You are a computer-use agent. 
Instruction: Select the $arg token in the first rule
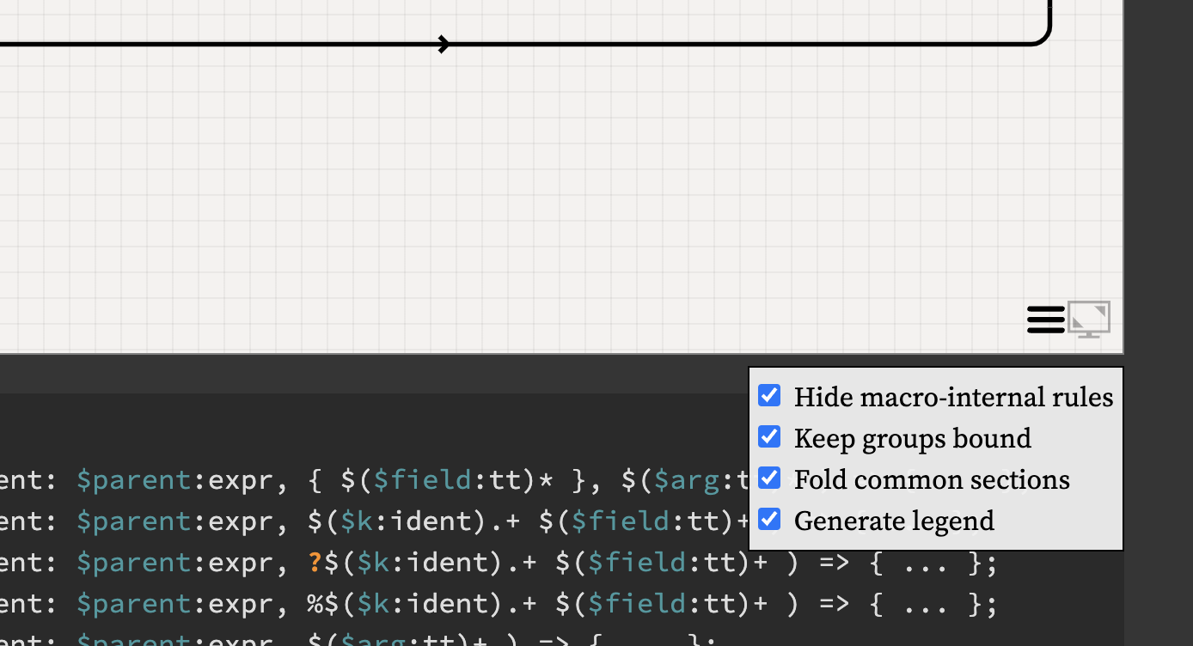(x=686, y=478)
